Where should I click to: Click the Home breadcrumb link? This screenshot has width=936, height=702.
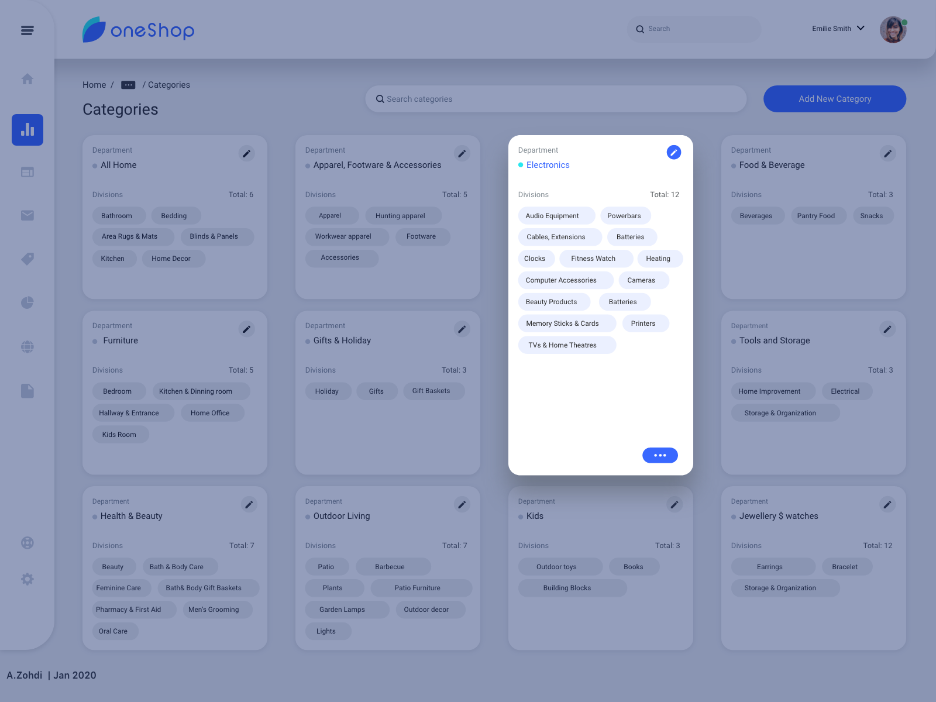[x=94, y=85]
